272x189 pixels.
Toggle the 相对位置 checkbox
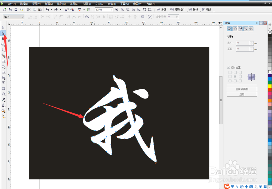(228, 67)
